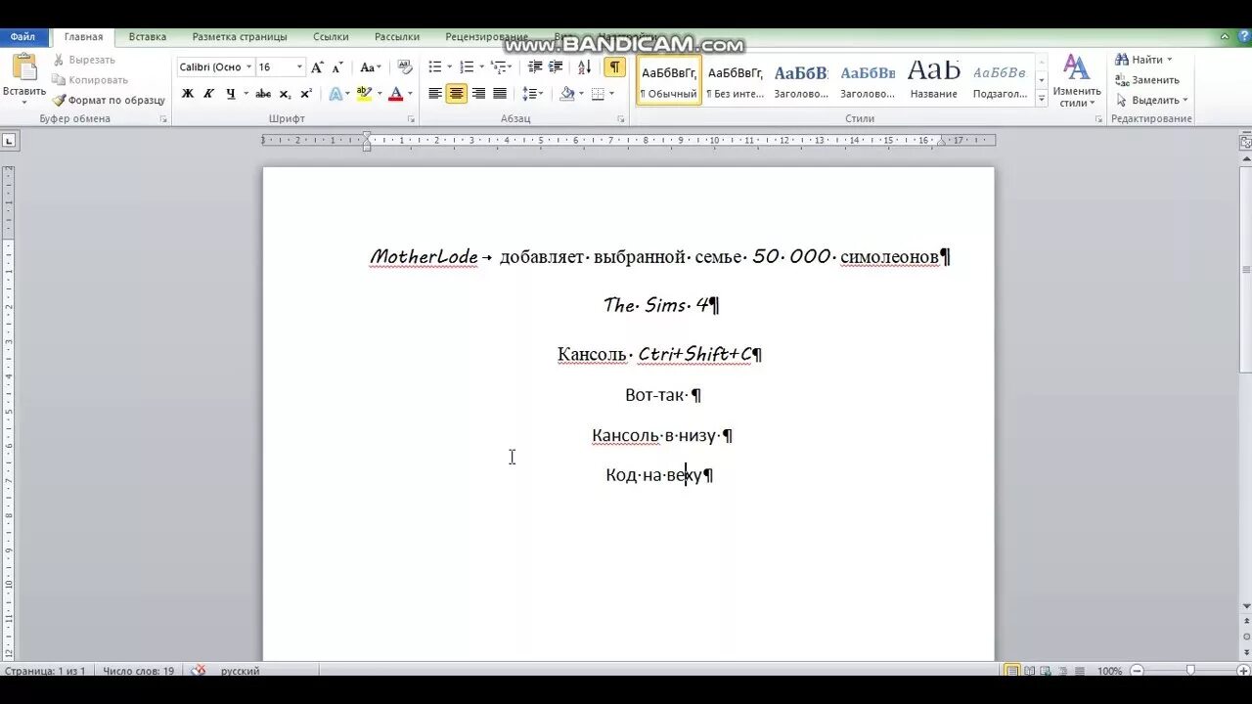
Task: Increase paragraph indent
Action: click(x=556, y=67)
